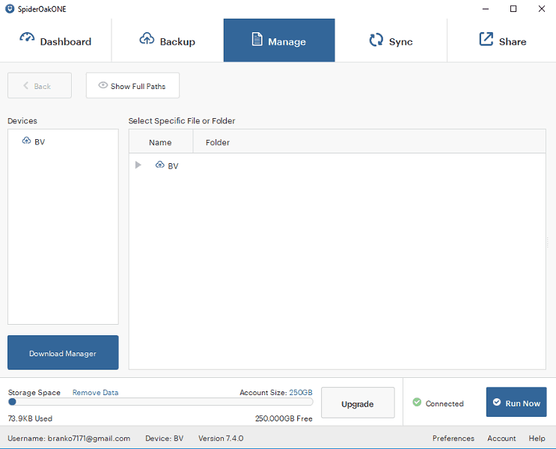The height and width of the screenshot is (449, 556).
Task: Open Account settings link
Action: tap(501, 438)
